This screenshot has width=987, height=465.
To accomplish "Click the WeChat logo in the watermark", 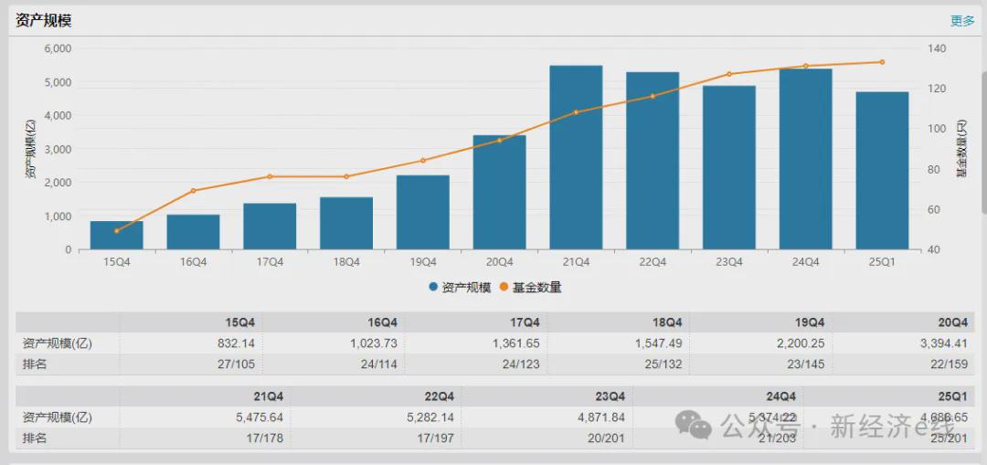I will [x=693, y=425].
